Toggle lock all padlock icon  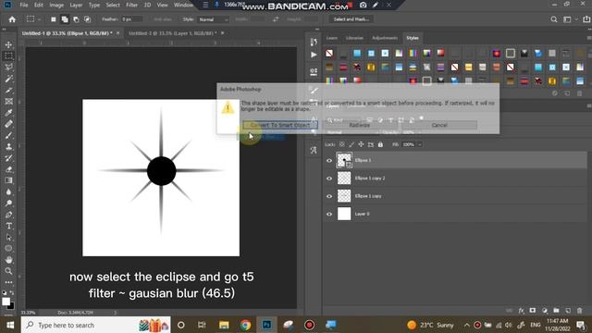tap(380, 144)
